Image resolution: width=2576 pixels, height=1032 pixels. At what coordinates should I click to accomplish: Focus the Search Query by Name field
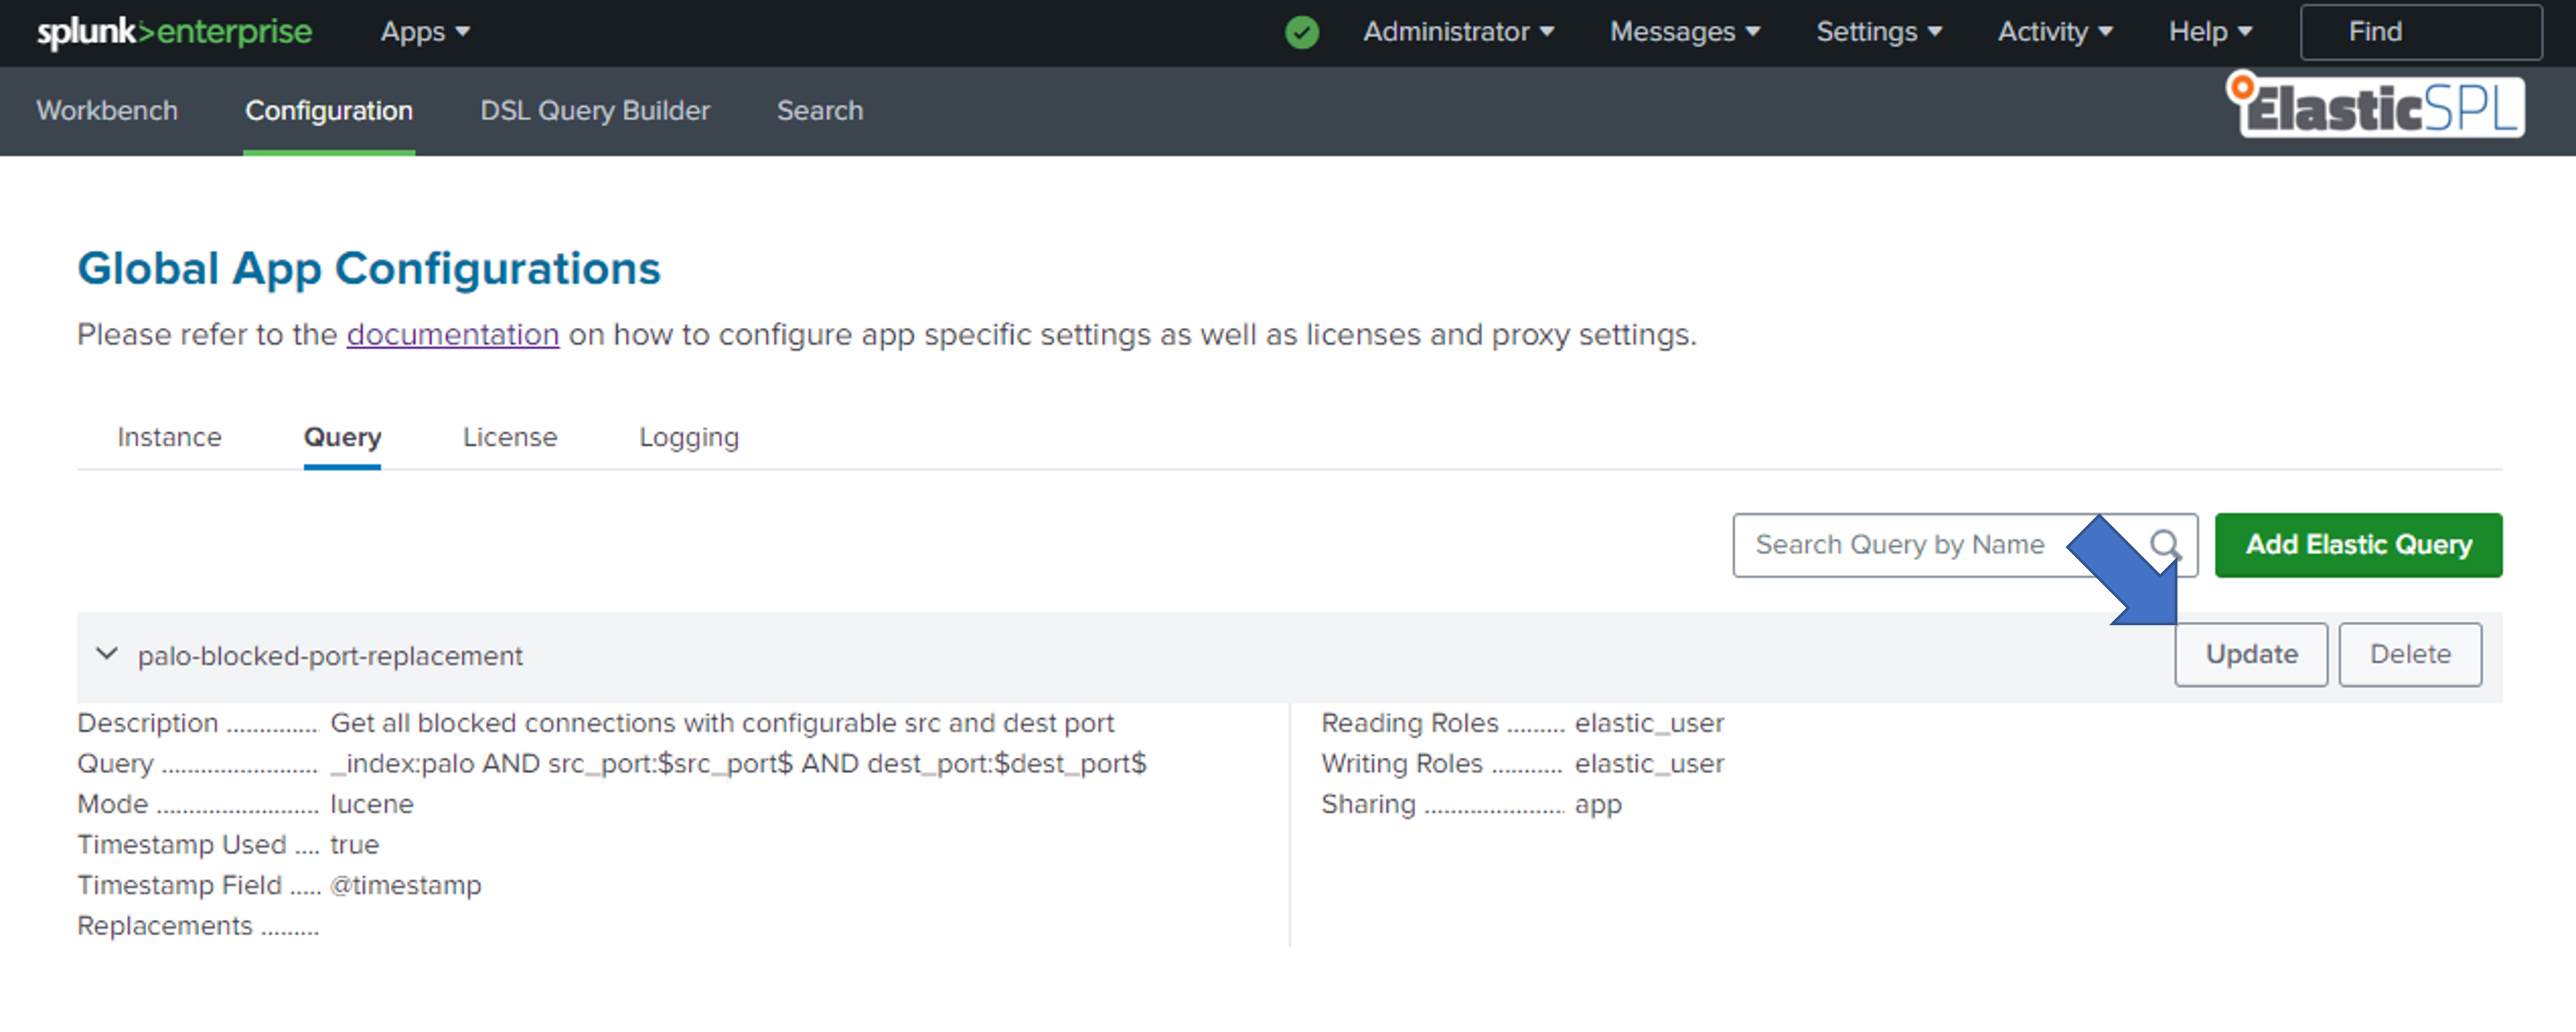1900,545
